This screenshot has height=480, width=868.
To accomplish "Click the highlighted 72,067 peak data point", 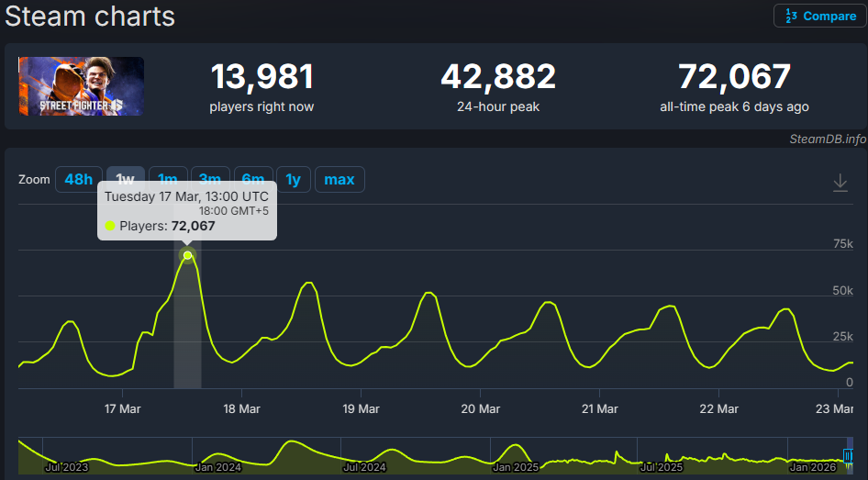I will [187, 255].
